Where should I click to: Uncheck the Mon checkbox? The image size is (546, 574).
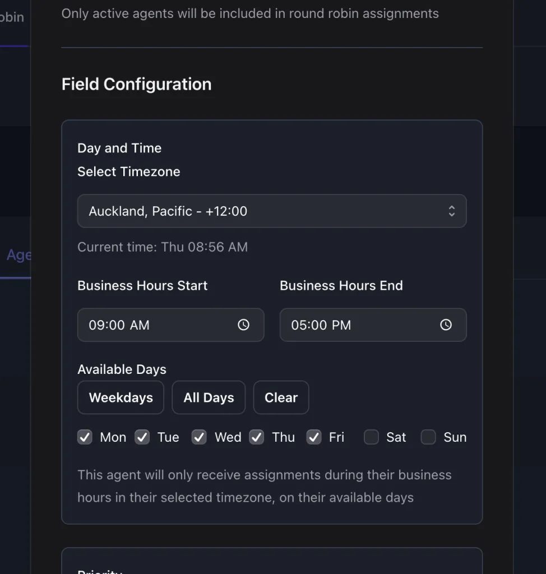pyautogui.click(x=85, y=437)
